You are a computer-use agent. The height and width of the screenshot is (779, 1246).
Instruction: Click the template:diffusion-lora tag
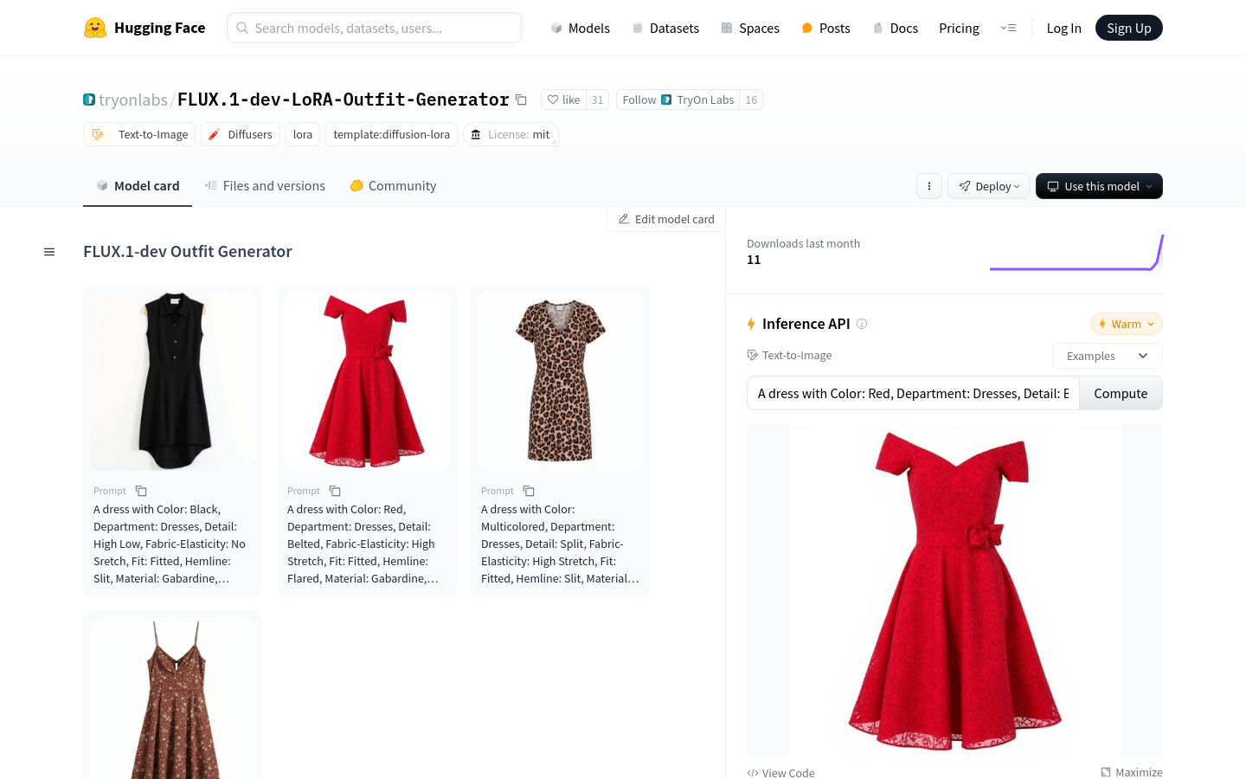click(x=392, y=134)
